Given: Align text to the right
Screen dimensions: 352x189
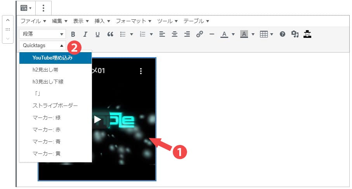Looking at the screenshot, I should (x=187, y=34).
